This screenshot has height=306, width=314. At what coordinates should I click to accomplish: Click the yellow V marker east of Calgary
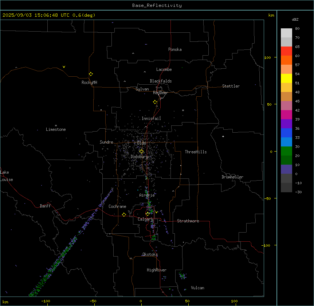(156, 212)
